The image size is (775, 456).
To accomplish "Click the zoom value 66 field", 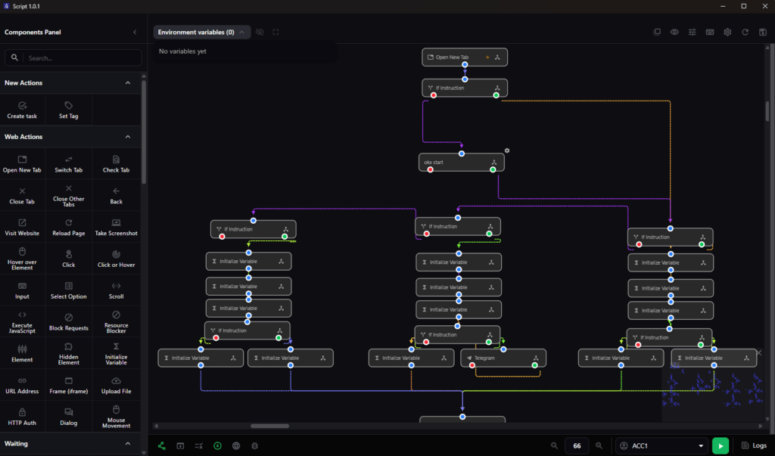I will click(577, 445).
